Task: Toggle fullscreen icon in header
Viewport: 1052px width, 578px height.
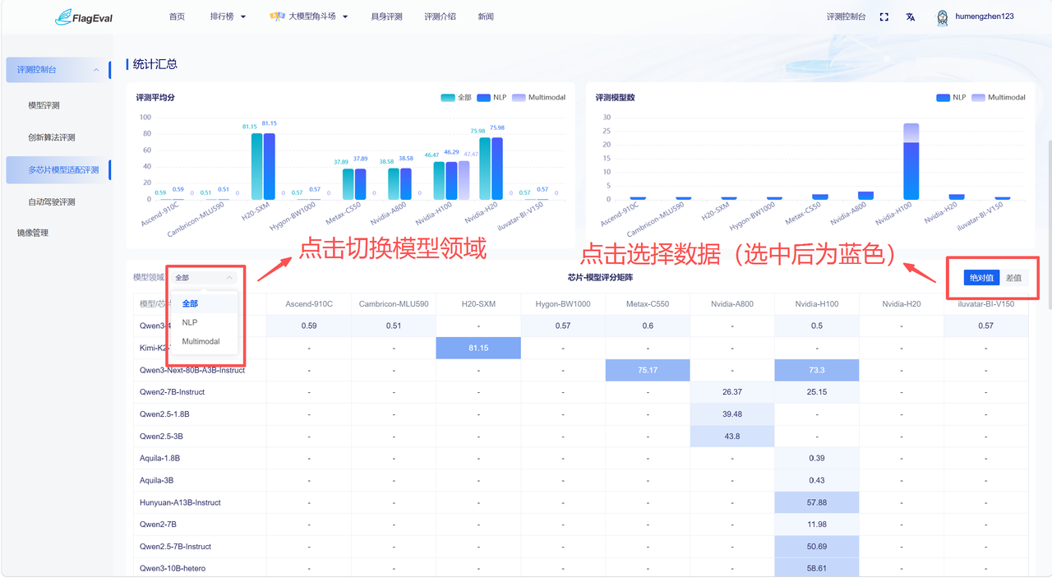Action: pyautogui.click(x=884, y=16)
